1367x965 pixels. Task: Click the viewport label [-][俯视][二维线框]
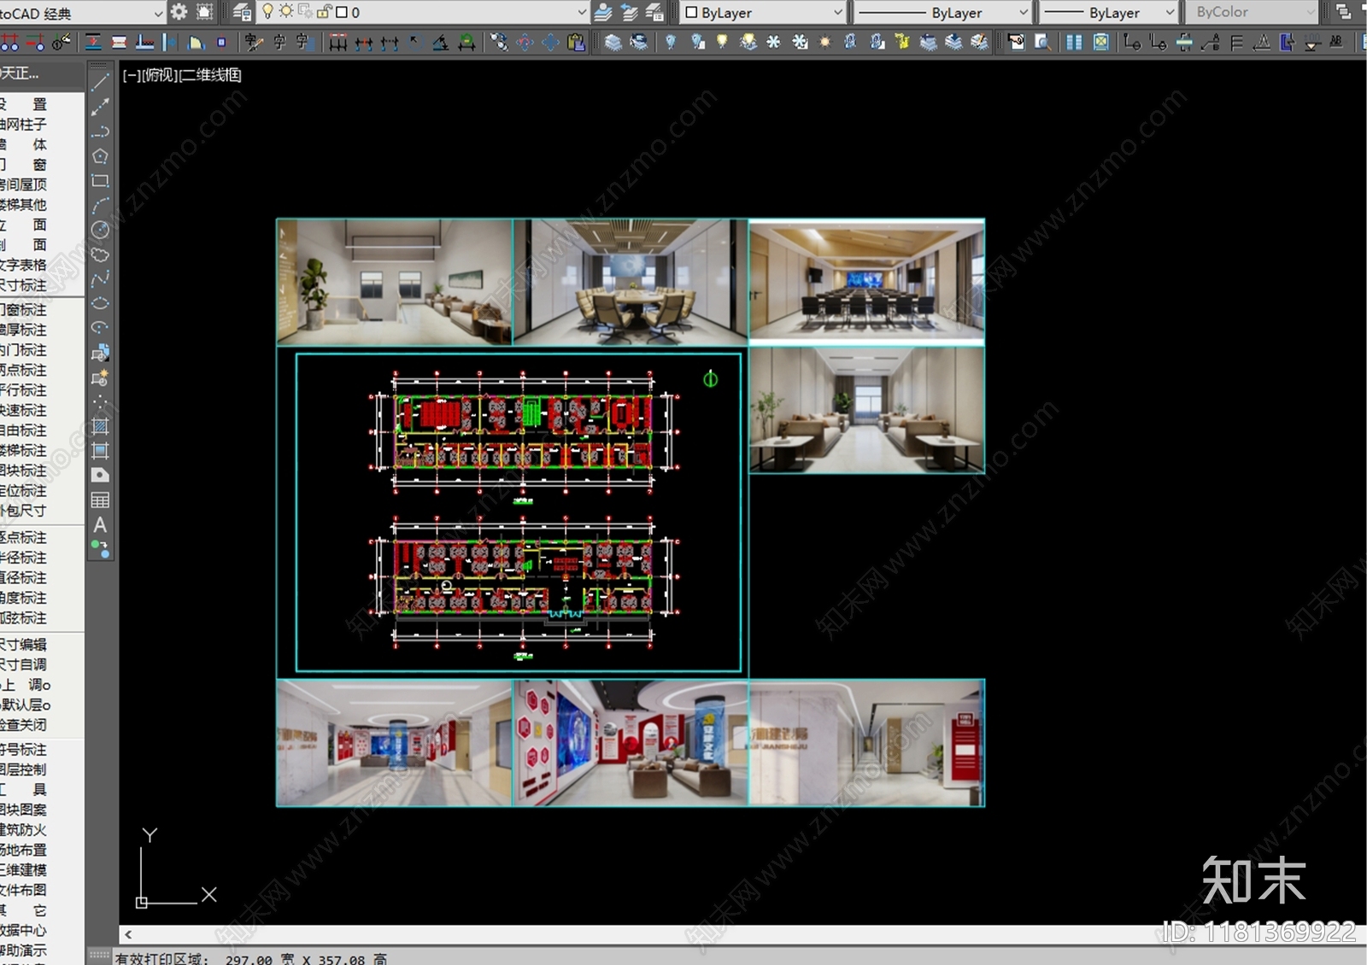(182, 75)
